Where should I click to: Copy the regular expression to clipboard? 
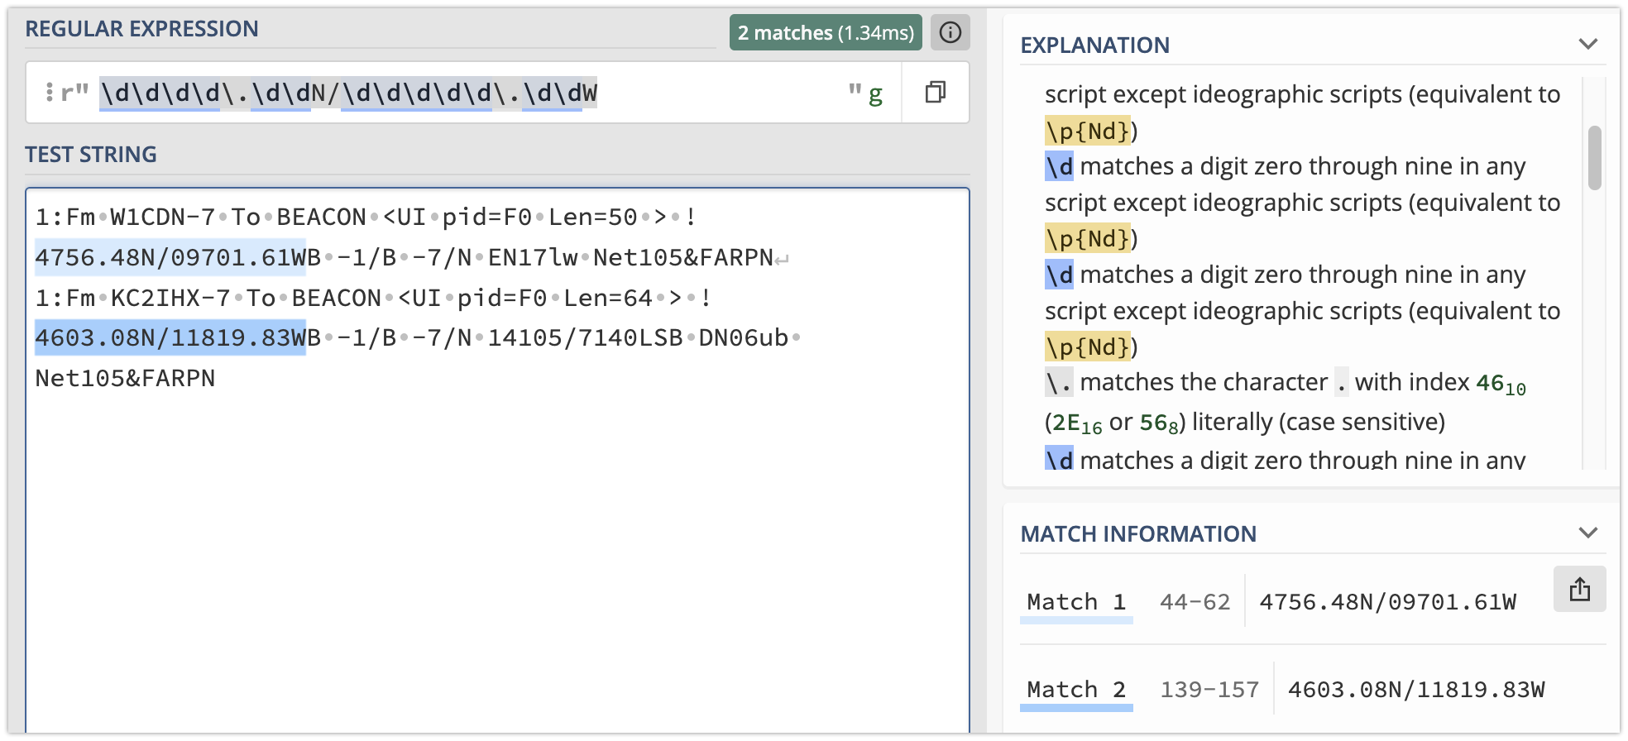pos(935,92)
